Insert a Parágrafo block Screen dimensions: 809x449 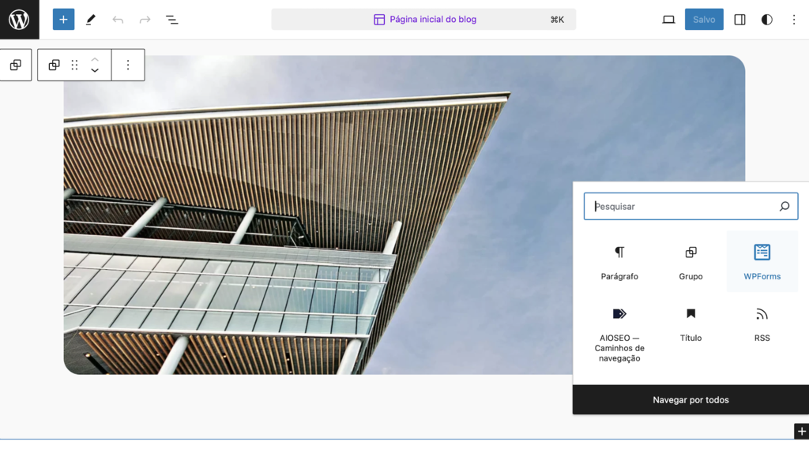coord(619,263)
